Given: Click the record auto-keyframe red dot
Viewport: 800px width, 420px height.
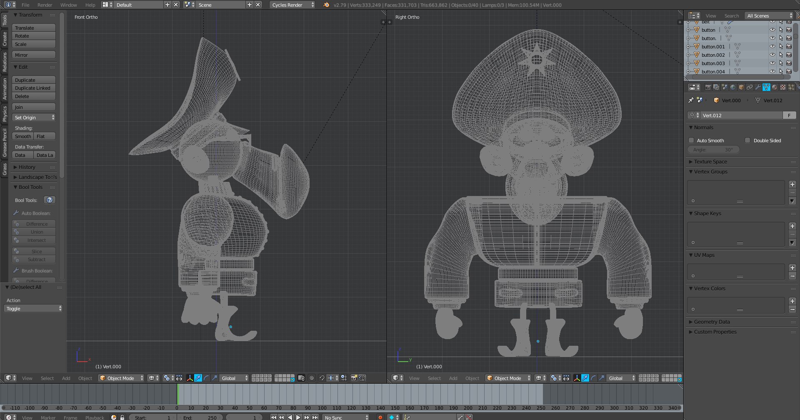Looking at the screenshot, I should tap(380, 417).
